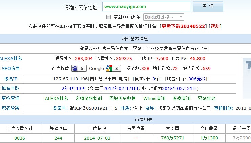Toggle the 更新网页缓存 checkbox
This screenshot has height=143, width=251.
coord(108,17)
